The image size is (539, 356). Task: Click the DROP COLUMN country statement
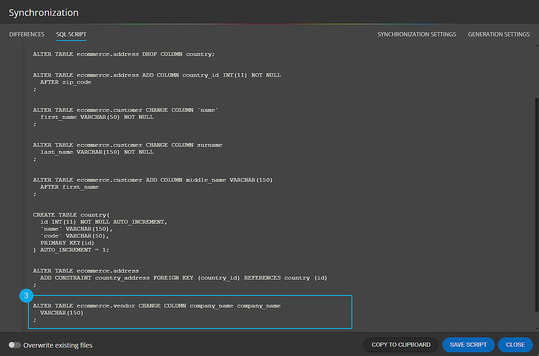[124, 54]
